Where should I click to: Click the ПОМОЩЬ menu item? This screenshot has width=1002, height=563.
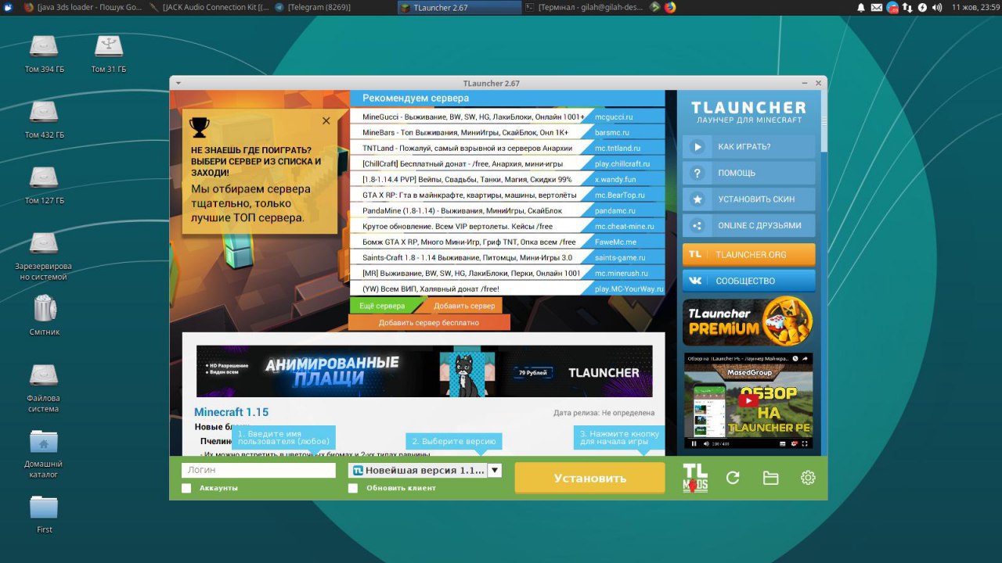(748, 173)
